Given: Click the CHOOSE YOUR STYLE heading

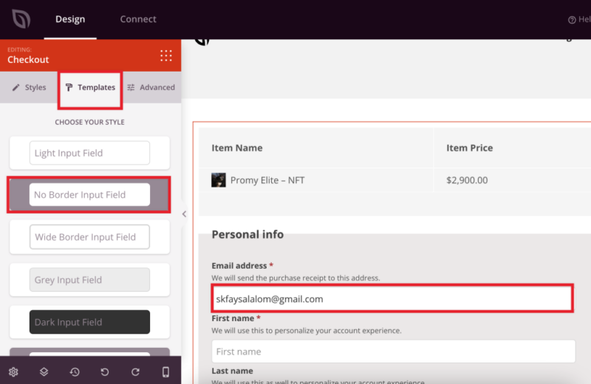Looking at the screenshot, I should coord(89,122).
